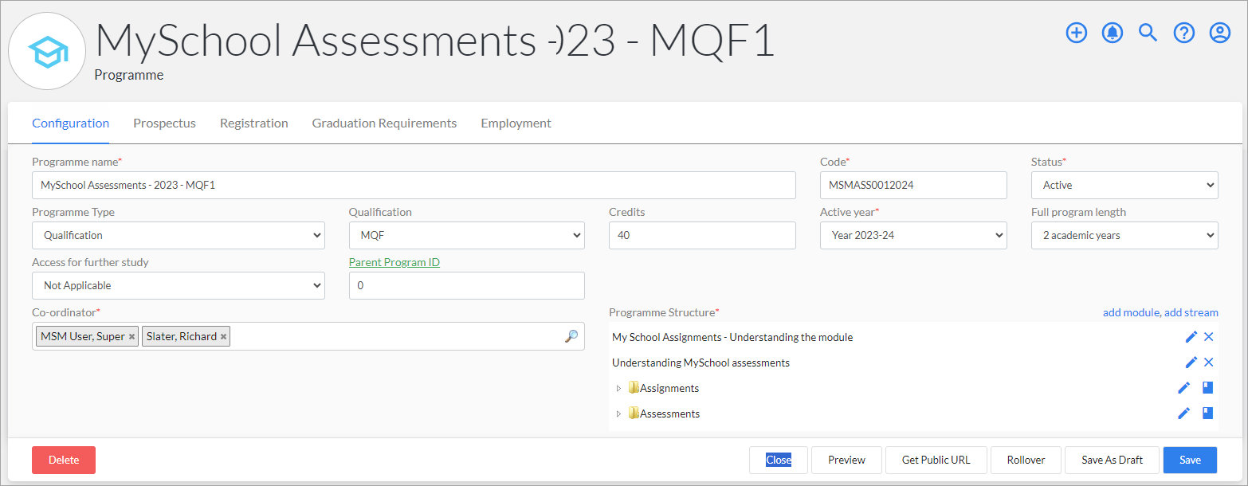
Task: Expand the Assessments tree node
Action: [618, 414]
